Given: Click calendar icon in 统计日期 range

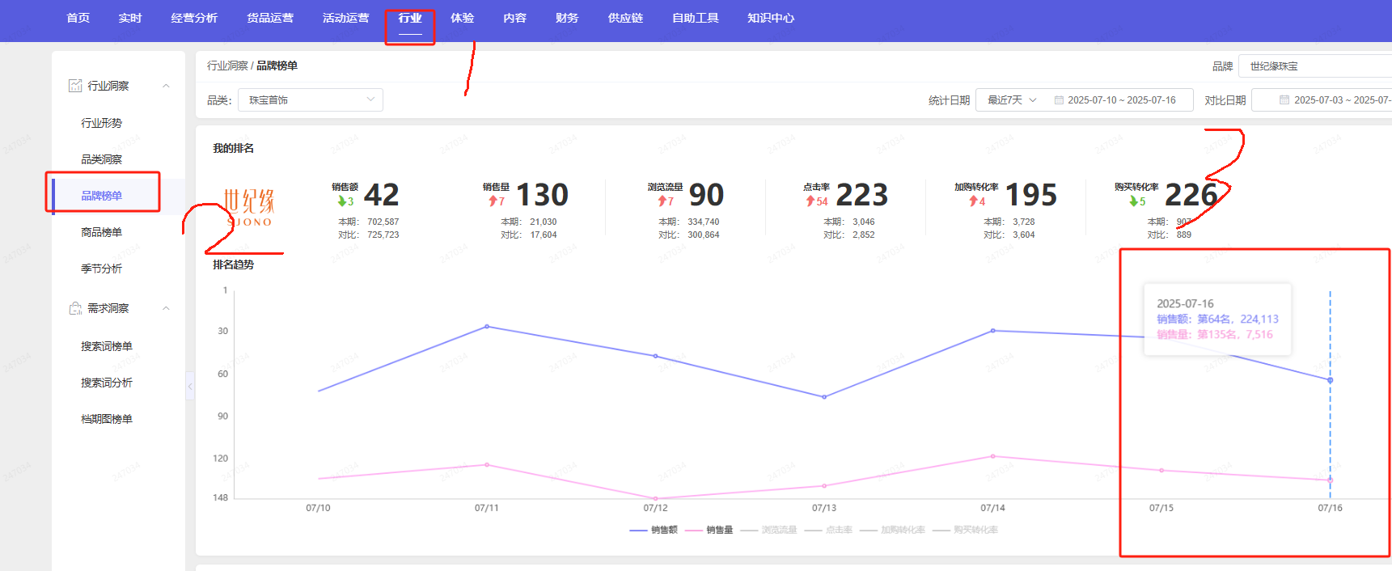Looking at the screenshot, I should pos(1059,100).
